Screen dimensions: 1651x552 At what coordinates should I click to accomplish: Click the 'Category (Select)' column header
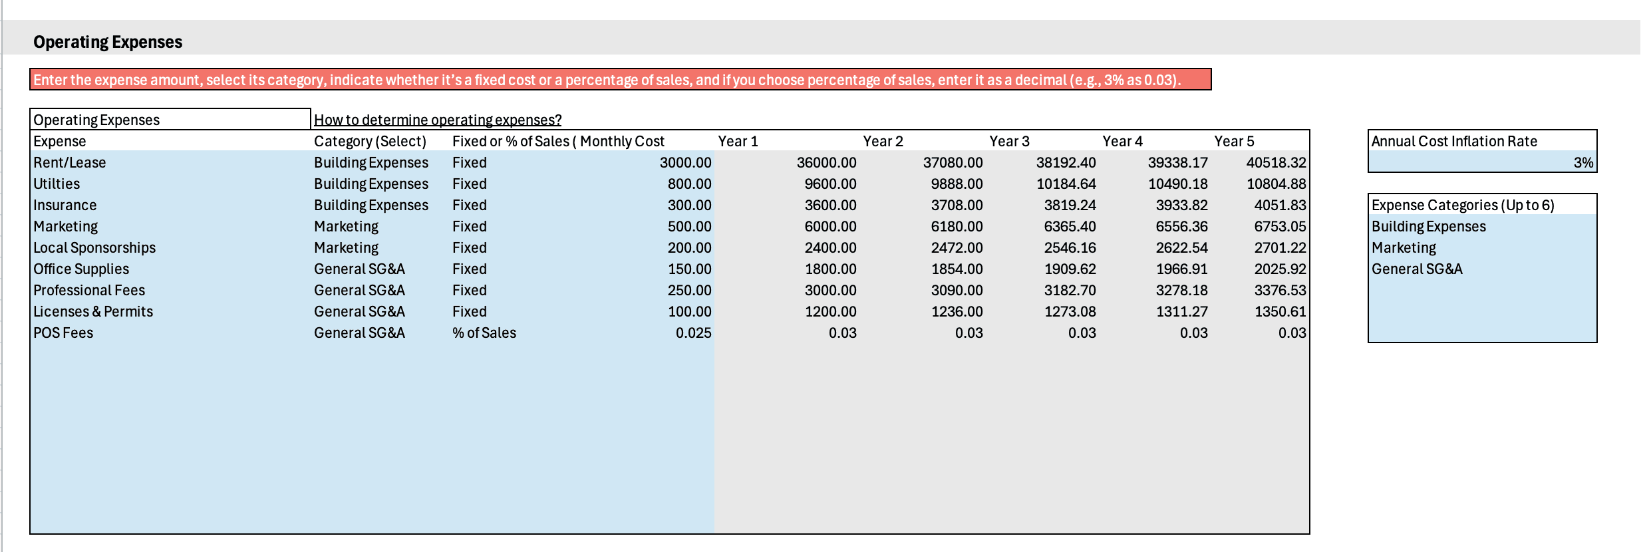[x=370, y=141]
